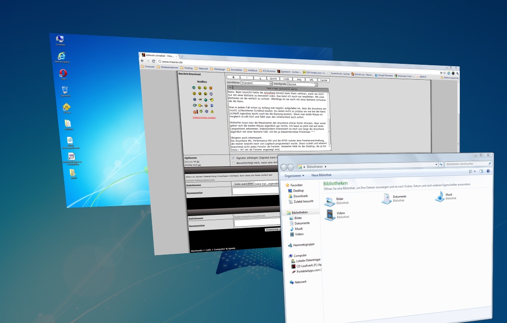Click the Quote formatting button
This screenshot has width=507, height=323.
273,78
